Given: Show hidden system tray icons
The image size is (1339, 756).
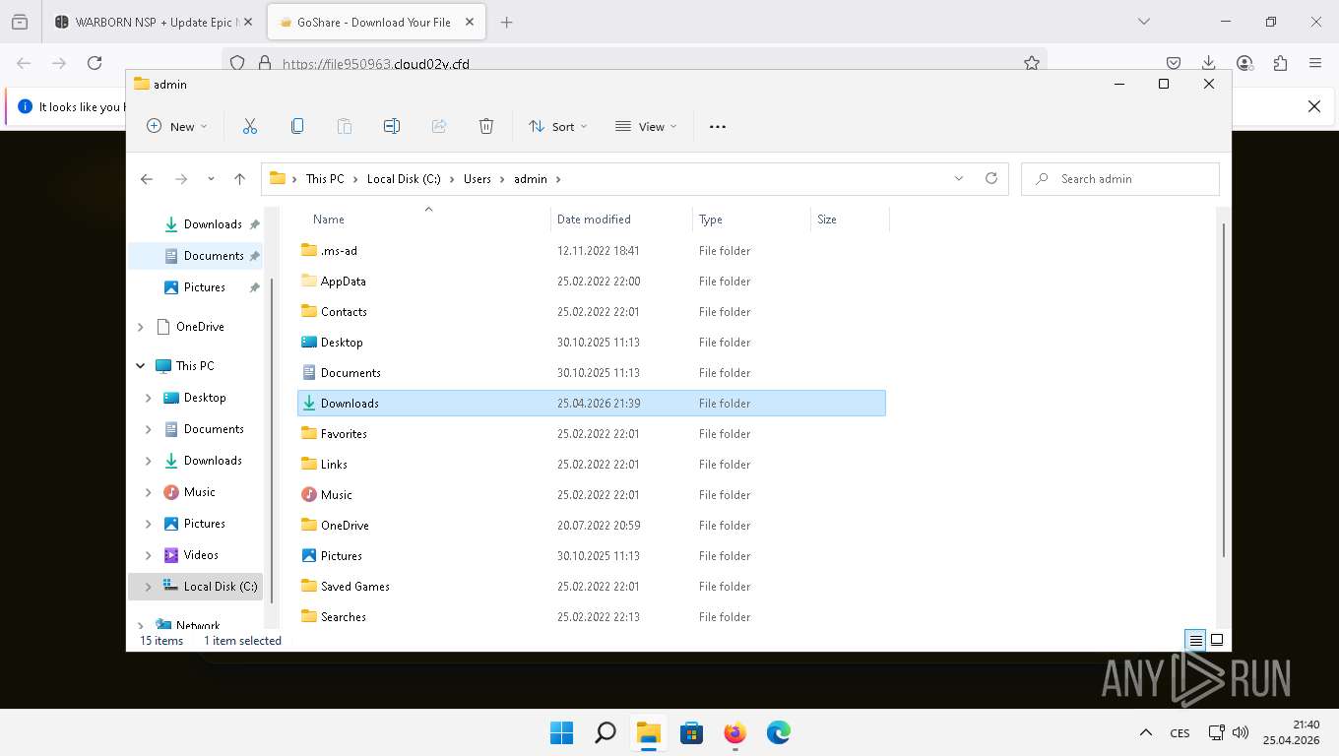Looking at the screenshot, I should pos(1145,732).
